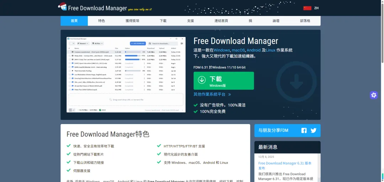384x182 pixels.
Task: Click feature text 快速、安全且有效率地下載
Action: (x=94, y=146)
